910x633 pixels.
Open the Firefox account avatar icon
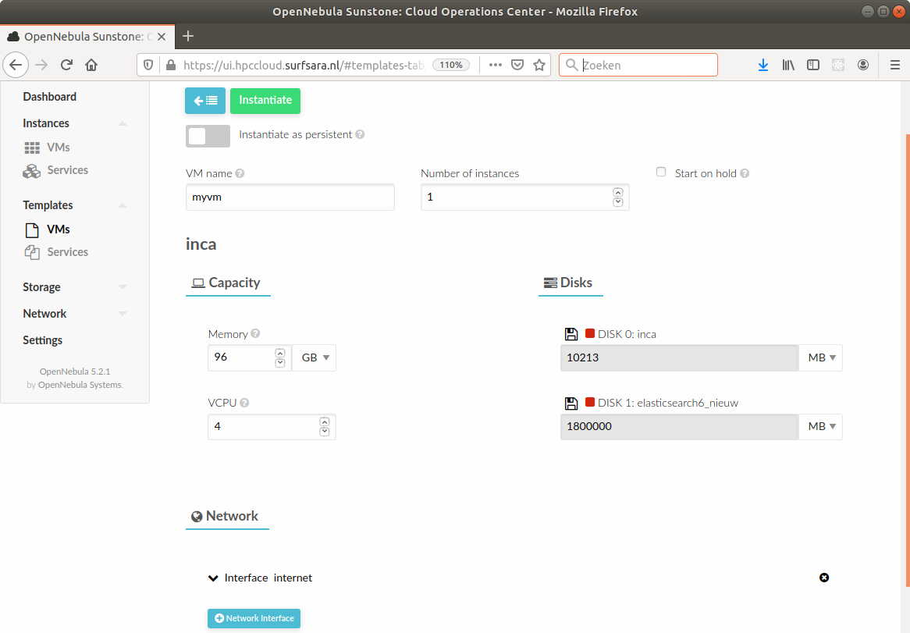click(x=863, y=65)
